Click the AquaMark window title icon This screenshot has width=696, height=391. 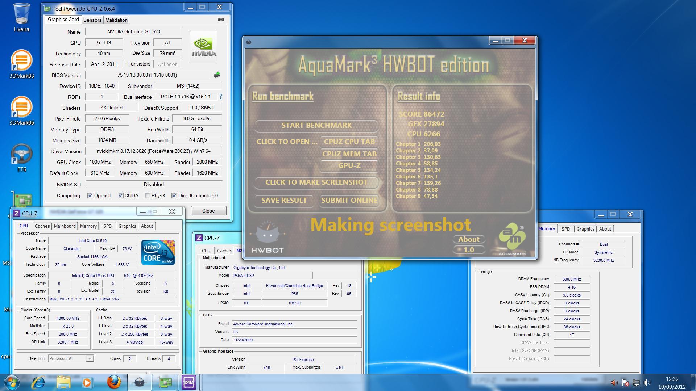click(x=249, y=42)
